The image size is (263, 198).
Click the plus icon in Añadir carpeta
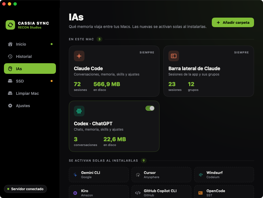pyautogui.click(x=218, y=22)
